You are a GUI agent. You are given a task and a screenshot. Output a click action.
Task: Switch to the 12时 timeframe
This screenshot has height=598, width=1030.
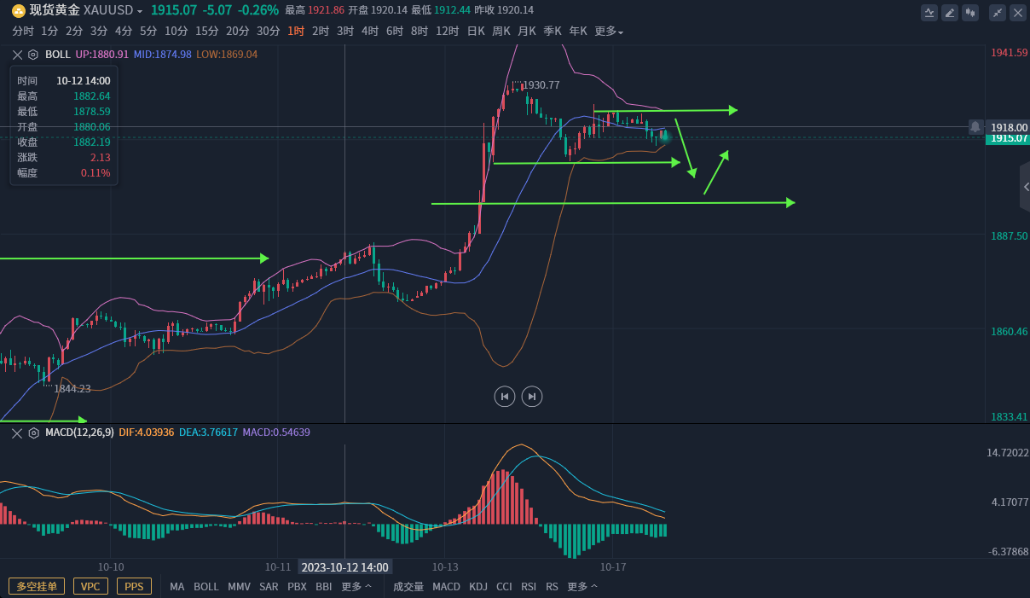click(448, 31)
